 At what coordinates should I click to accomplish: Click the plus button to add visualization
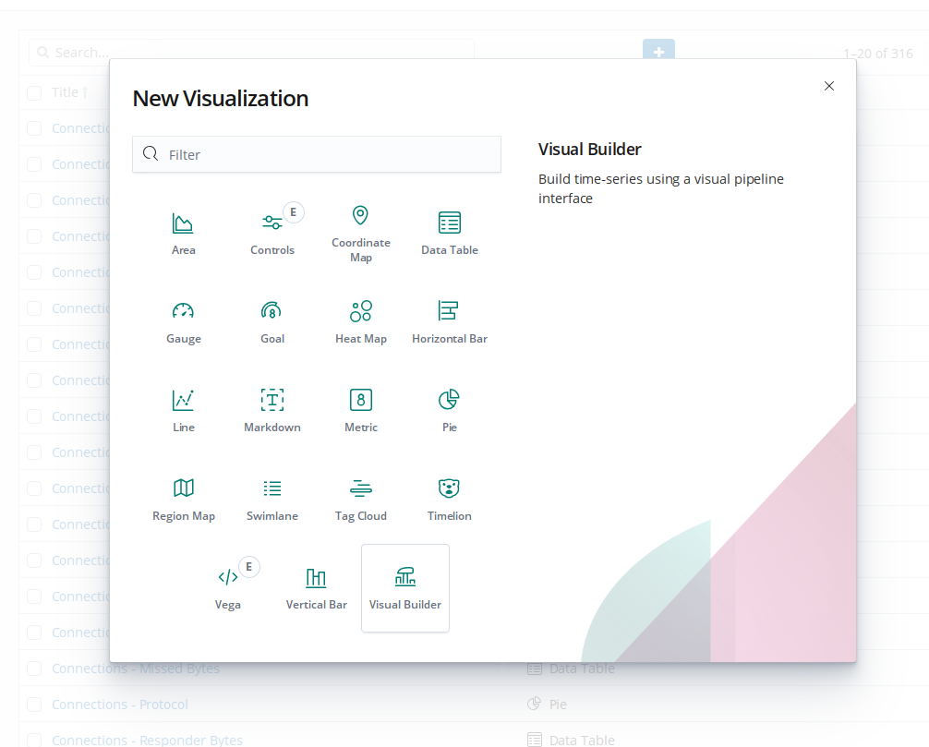(x=658, y=51)
